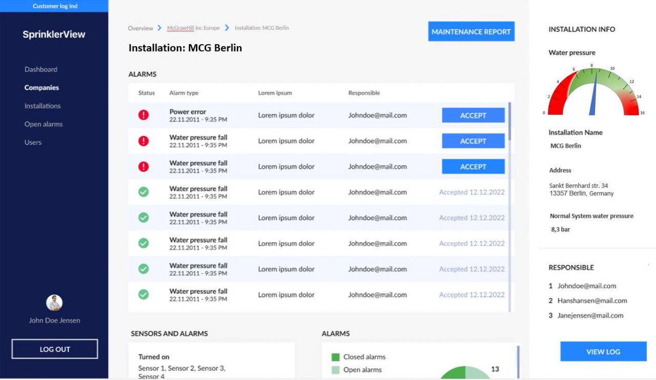This screenshot has height=380, width=656.
Task: Open Johndoe@mail.com in the Responsible list
Action: 587,286
